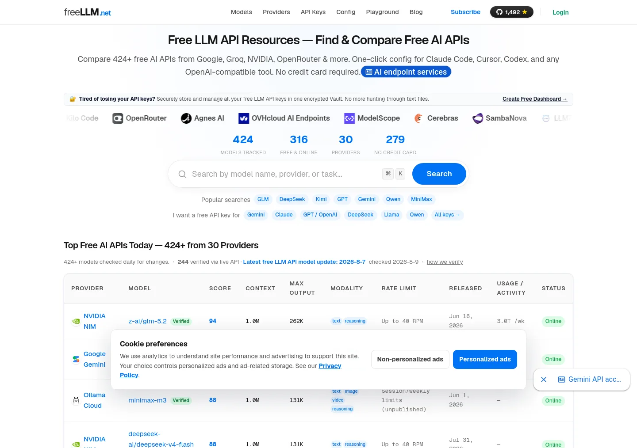Go to API Keys page

pos(313,12)
